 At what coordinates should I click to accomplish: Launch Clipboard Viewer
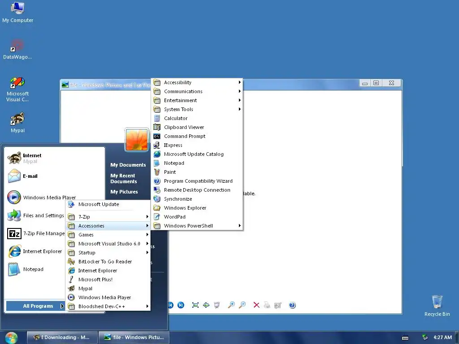tap(197, 127)
